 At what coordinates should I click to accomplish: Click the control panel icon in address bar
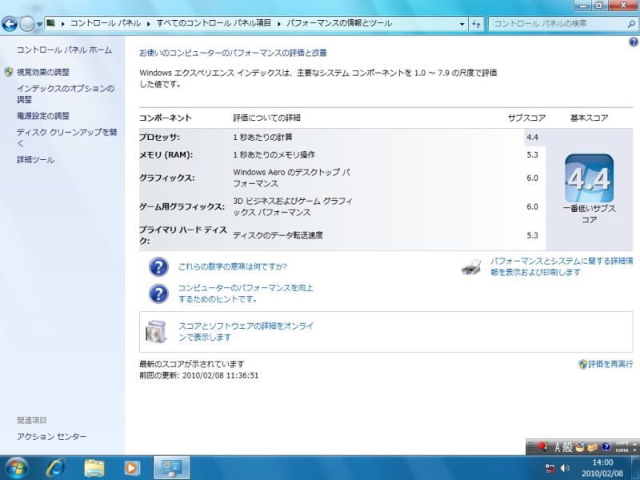[50, 23]
